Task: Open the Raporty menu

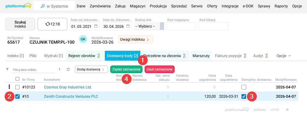Action: (x=281, y=6)
